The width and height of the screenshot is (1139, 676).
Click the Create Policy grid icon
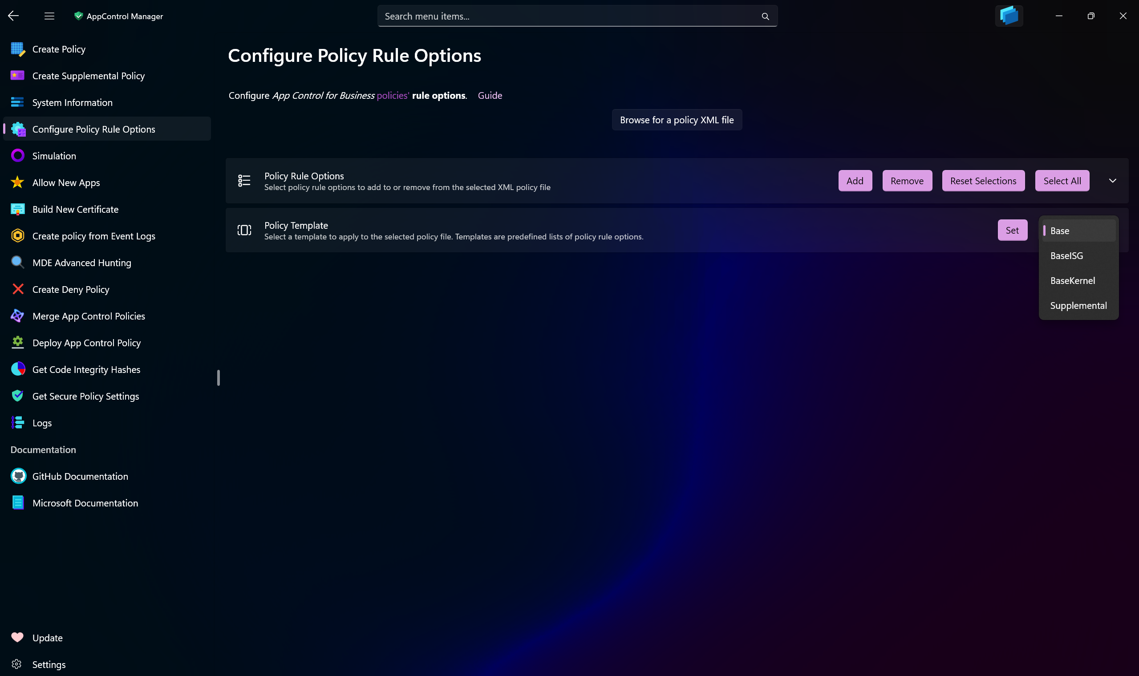tap(18, 49)
